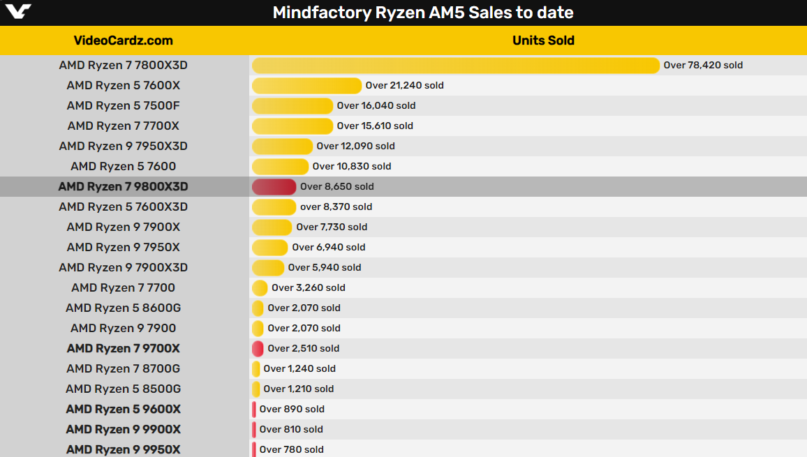Select the AMD Ryzen 9 7950X3D label
Screen dimensions: 807x457
(124, 147)
